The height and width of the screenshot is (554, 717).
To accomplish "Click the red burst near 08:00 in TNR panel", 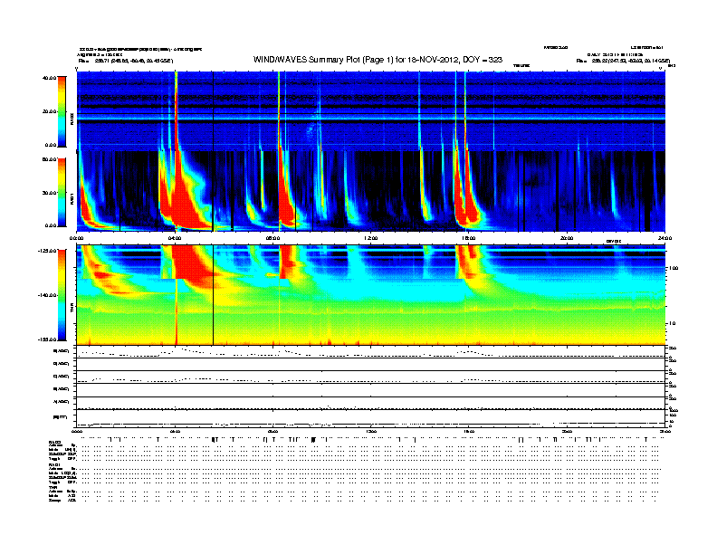I will [287, 262].
